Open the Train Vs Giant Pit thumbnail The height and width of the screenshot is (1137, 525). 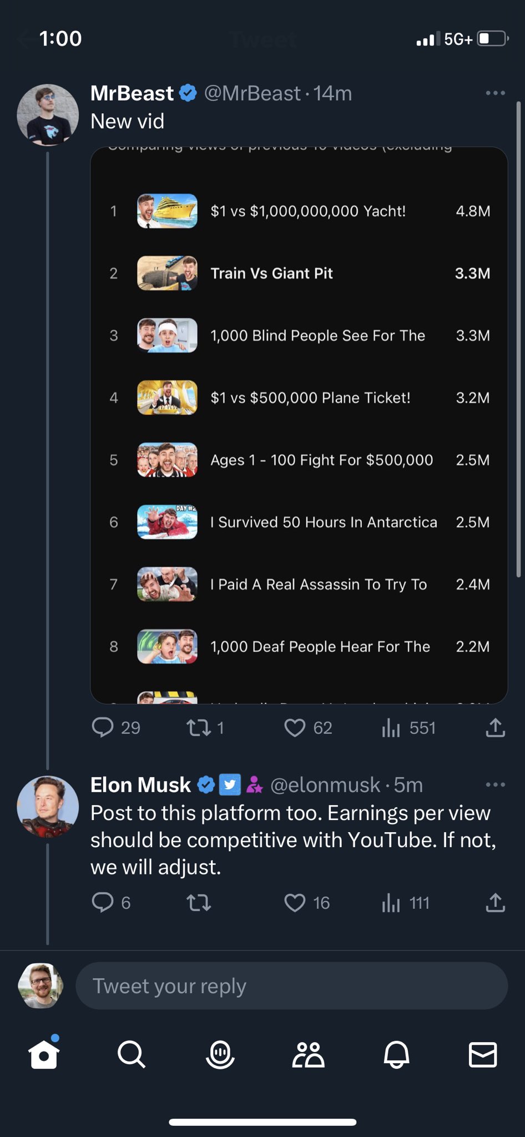point(167,273)
